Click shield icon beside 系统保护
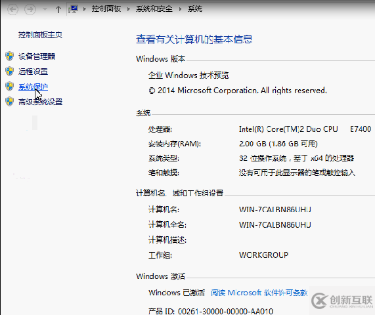Viewport: 375px width, 315px height. tap(10, 87)
